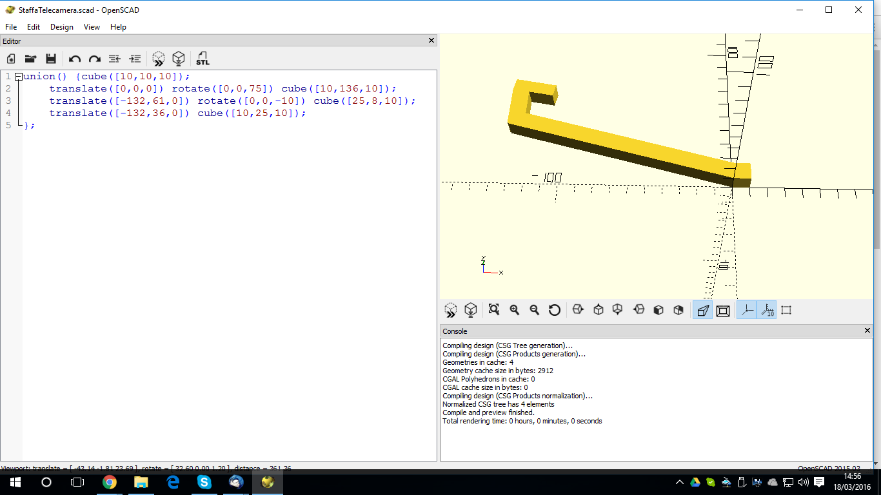Close the Console panel

pos(867,331)
